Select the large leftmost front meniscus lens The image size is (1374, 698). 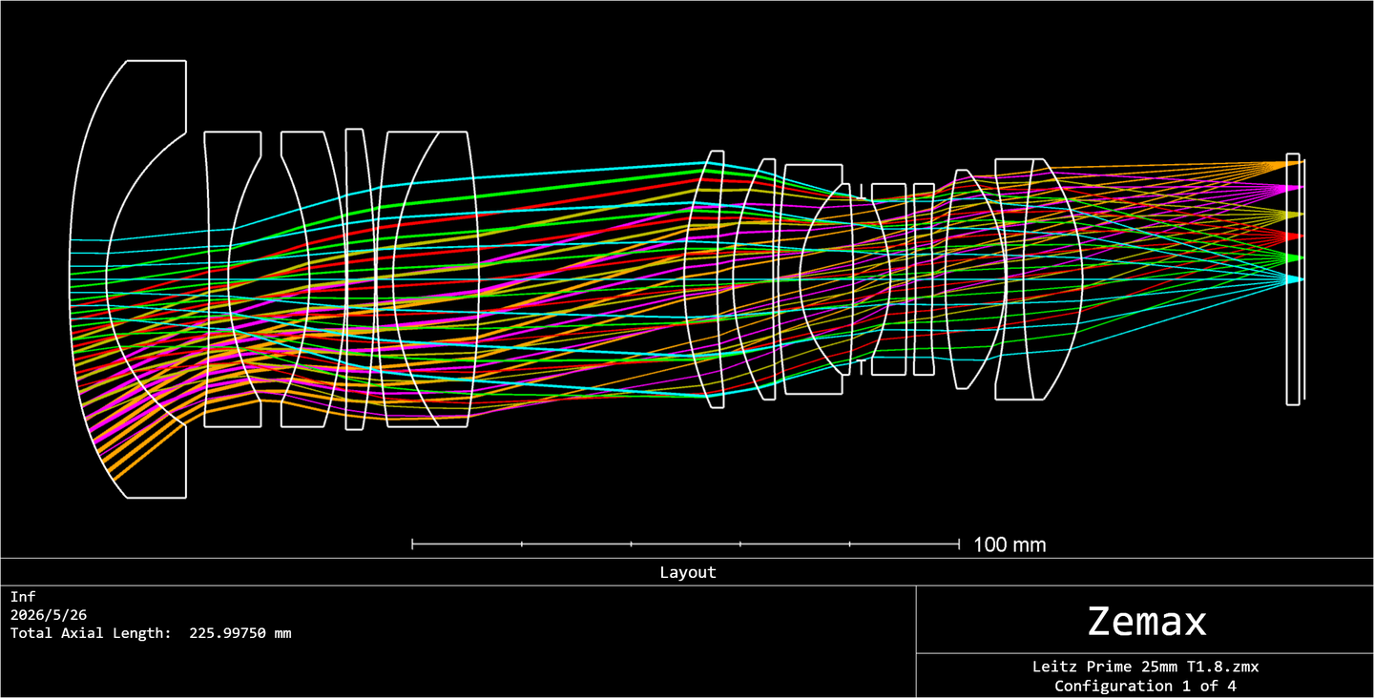point(128,279)
